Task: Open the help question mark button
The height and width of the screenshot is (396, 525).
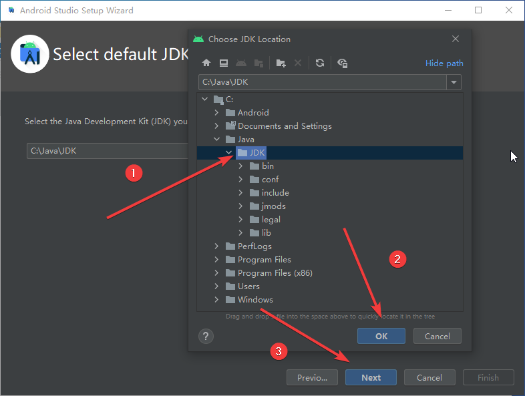Action: [206, 336]
